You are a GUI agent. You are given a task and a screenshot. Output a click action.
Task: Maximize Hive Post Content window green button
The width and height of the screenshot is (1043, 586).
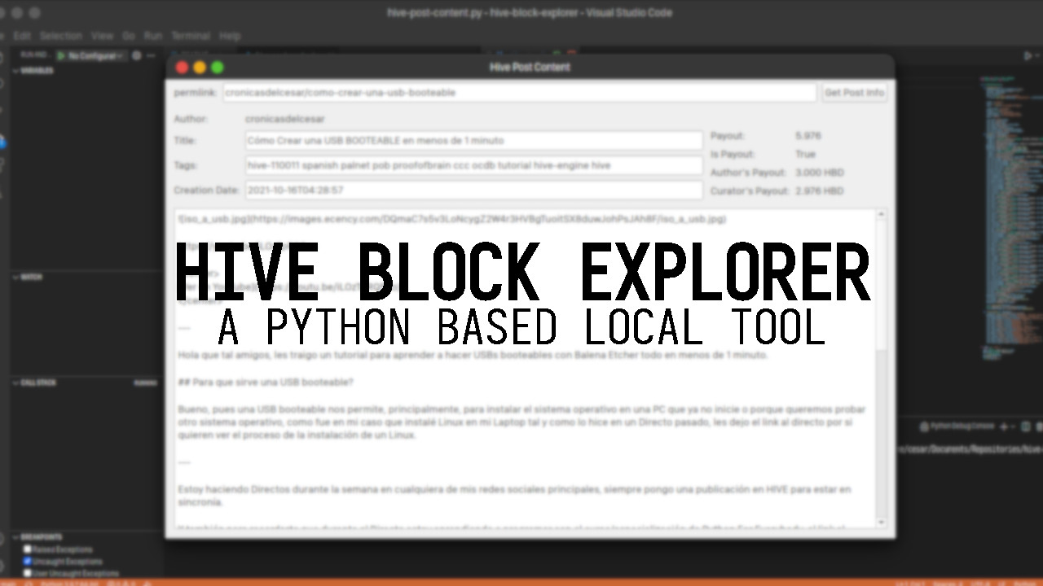217,68
